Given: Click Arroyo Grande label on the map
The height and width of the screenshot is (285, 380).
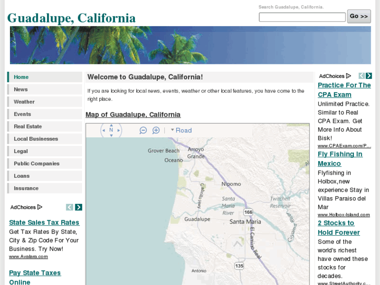Looking at the screenshot, I should pos(196,153).
